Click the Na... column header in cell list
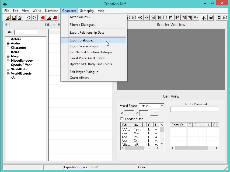 [137, 125]
